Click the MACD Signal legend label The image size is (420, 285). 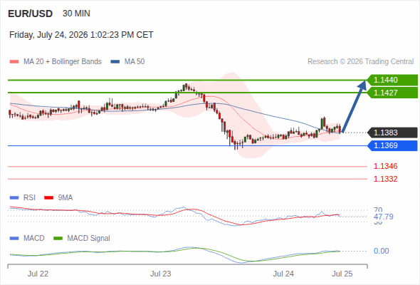click(89, 239)
